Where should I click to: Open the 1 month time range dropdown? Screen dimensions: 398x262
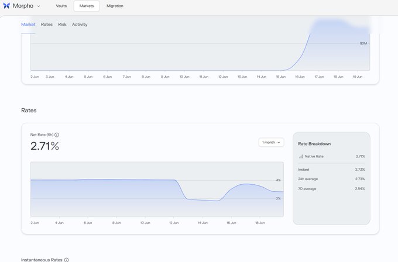click(271, 142)
